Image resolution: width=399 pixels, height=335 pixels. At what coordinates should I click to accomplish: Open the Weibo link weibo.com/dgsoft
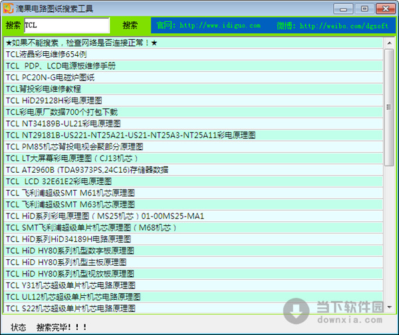[x=332, y=25]
